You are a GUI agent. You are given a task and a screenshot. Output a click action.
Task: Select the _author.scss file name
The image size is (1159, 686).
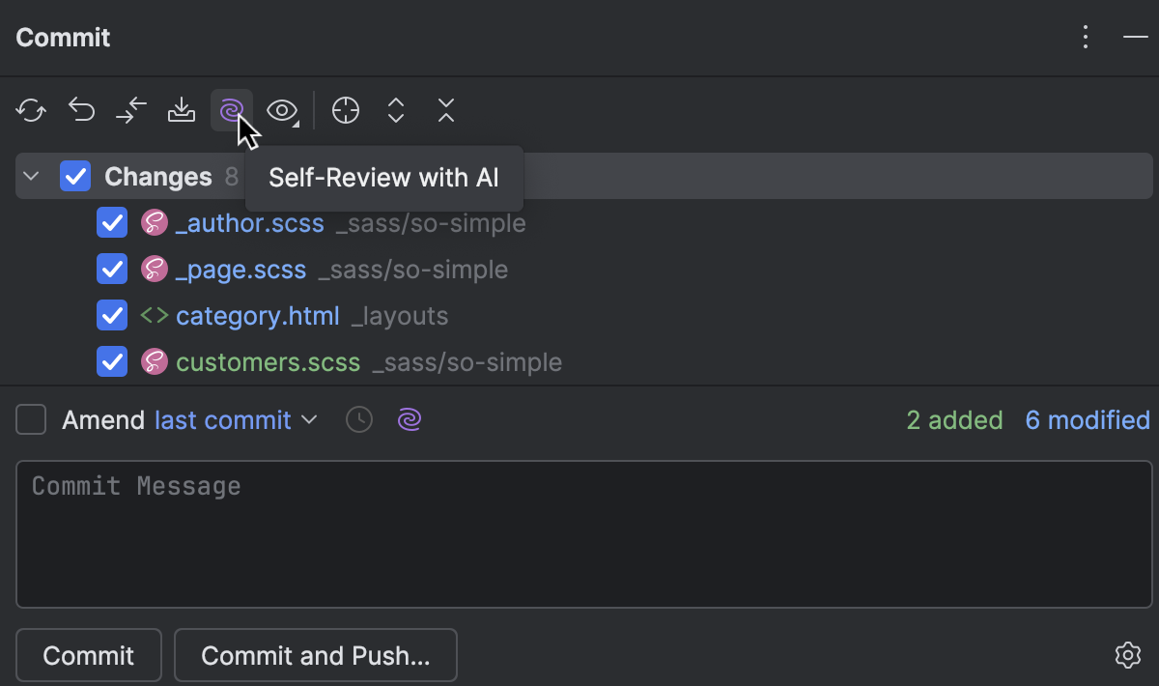click(250, 224)
